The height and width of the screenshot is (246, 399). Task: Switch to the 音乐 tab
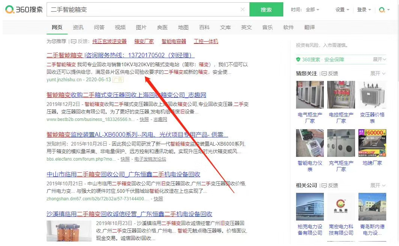point(267,27)
